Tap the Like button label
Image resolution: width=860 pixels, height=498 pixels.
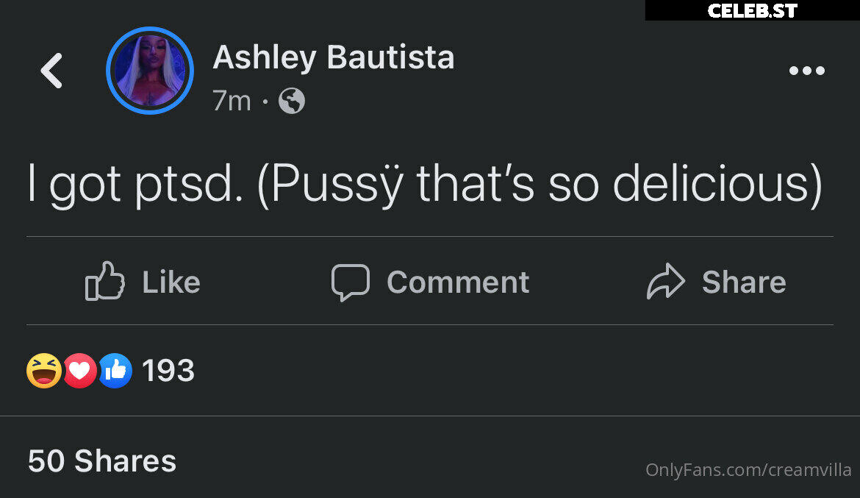(171, 282)
